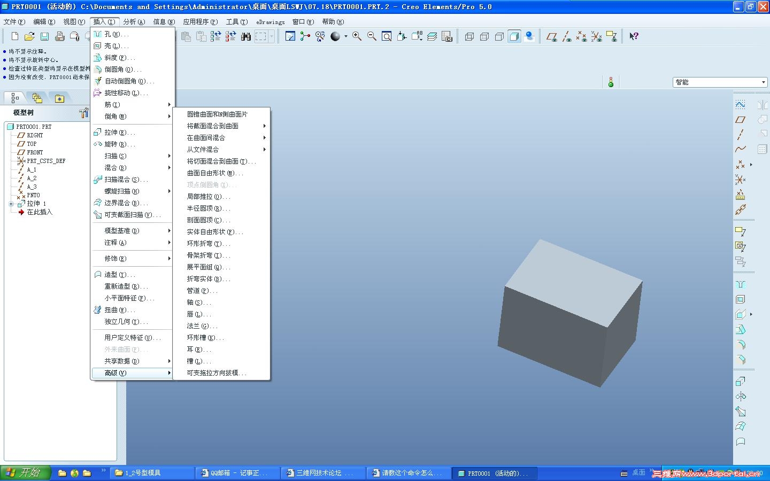Click the Datum Axis tool in right toolbar
770x481 pixels.
(741, 135)
